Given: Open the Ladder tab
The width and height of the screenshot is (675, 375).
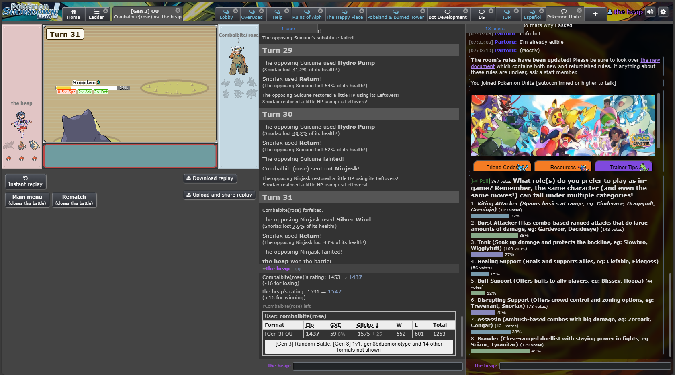Looking at the screenshot, I should [96, 14].
